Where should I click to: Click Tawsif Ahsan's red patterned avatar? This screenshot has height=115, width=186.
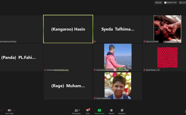tap(167, 57)
